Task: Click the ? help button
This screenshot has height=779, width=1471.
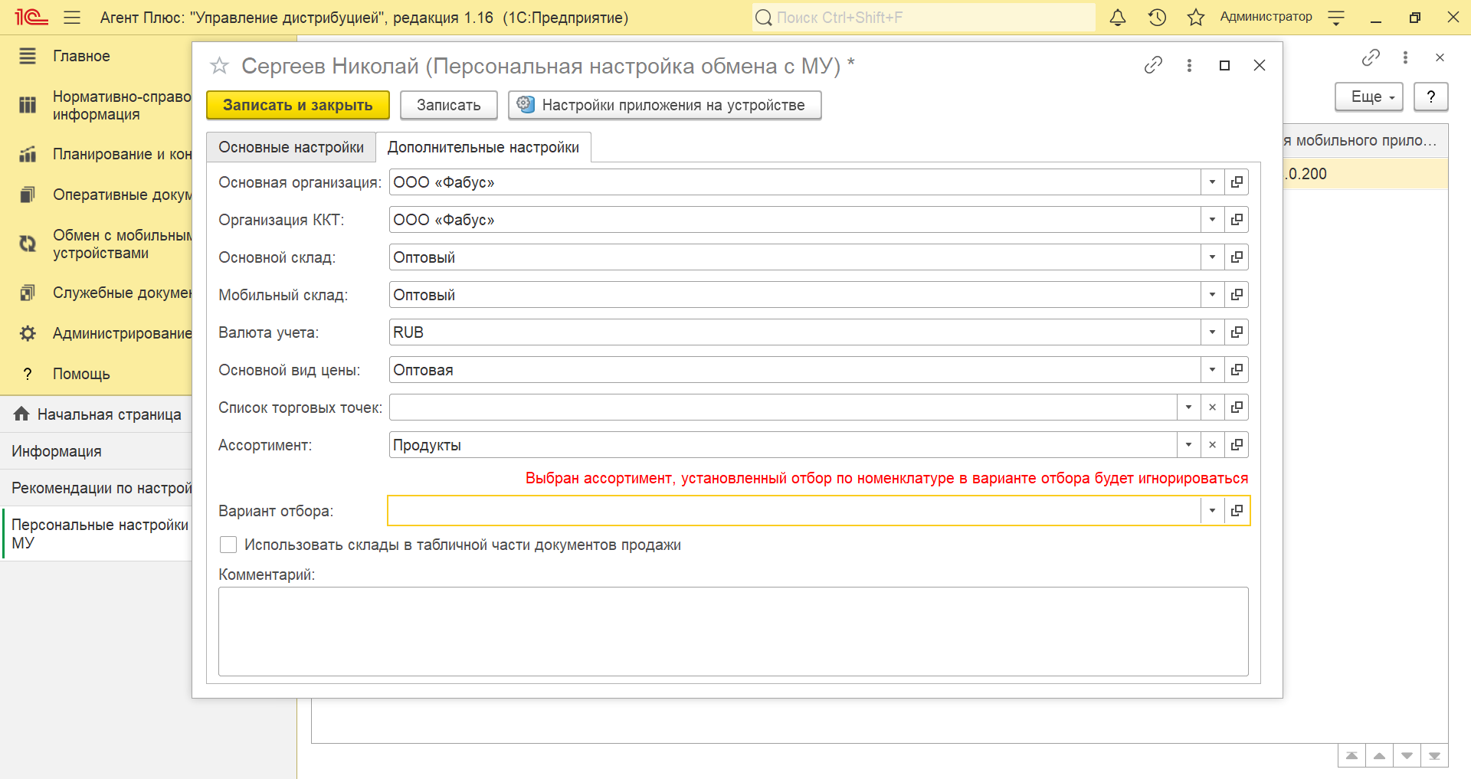Action: point(1430,97)
